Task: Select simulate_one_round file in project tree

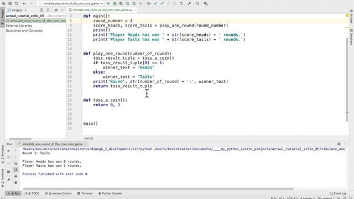Action: 36,21
